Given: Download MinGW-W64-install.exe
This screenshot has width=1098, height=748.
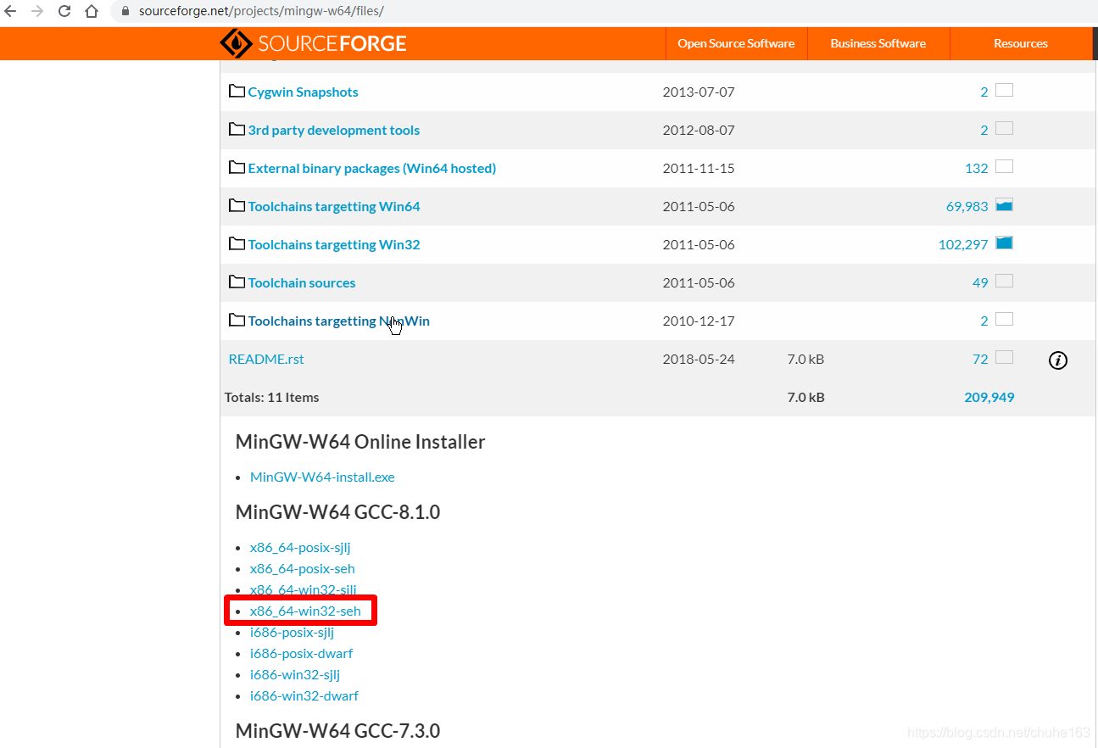Looking at the screenshot, I should 322,477.
